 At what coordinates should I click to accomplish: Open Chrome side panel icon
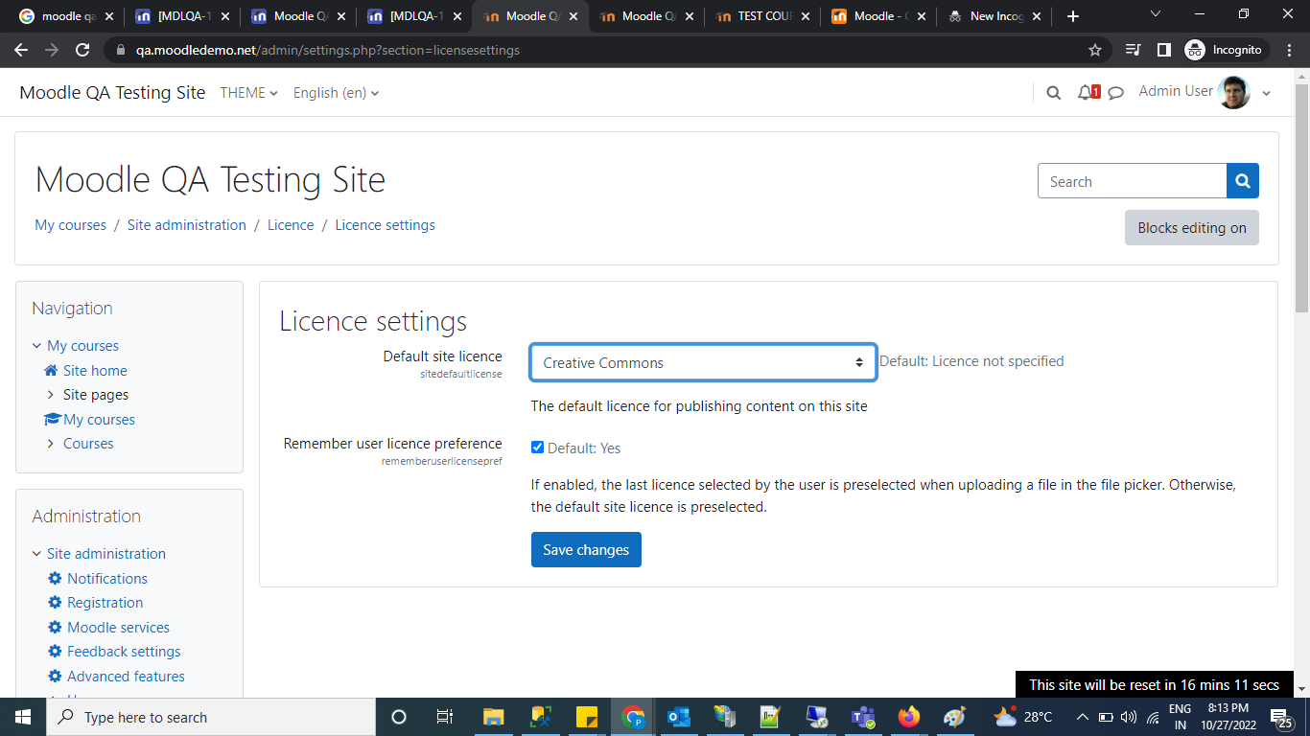tap(1163, 50)
